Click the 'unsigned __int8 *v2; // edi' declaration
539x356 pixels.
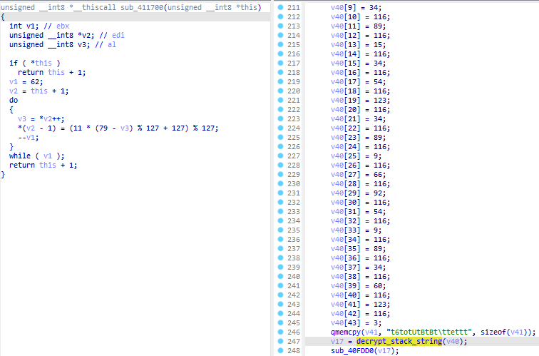(x=67, y=35)
